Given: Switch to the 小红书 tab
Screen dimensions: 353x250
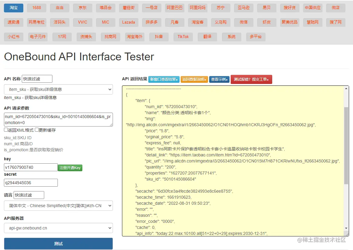Looking at the screenshot, I should coord(14,37).
